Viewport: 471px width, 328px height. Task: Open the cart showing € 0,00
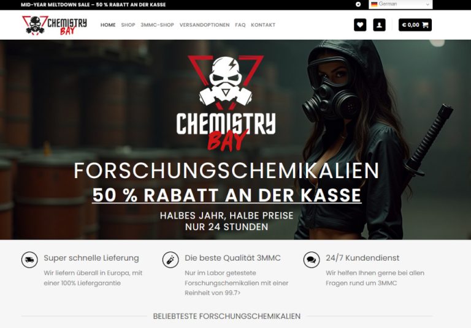(415, 25)
